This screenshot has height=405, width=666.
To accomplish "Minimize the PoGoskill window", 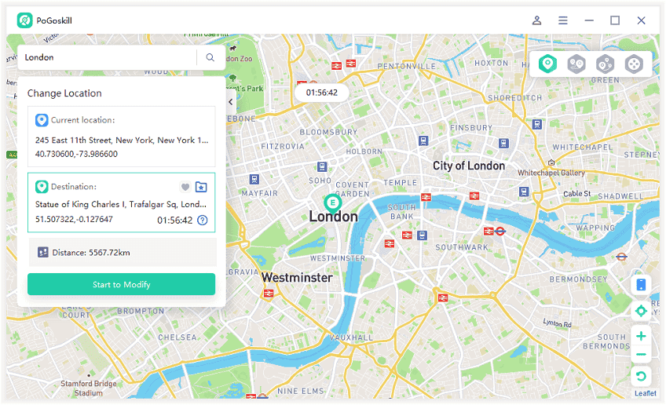I will 589,20.
